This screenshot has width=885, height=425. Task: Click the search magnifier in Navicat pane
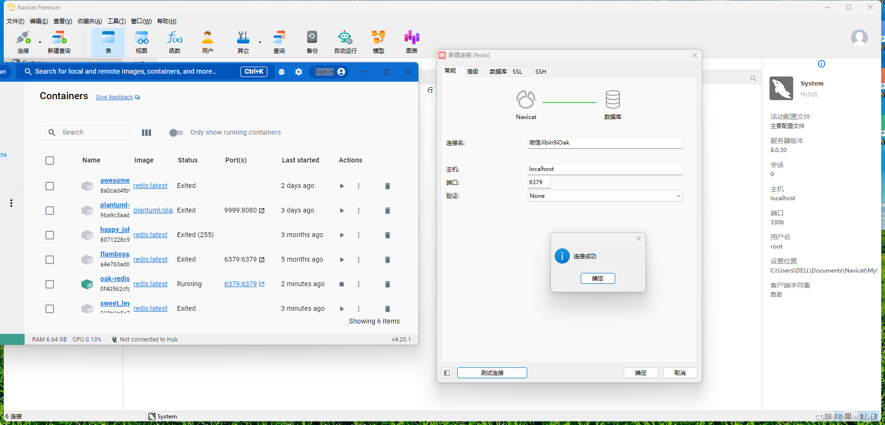(x=753, y=78)
